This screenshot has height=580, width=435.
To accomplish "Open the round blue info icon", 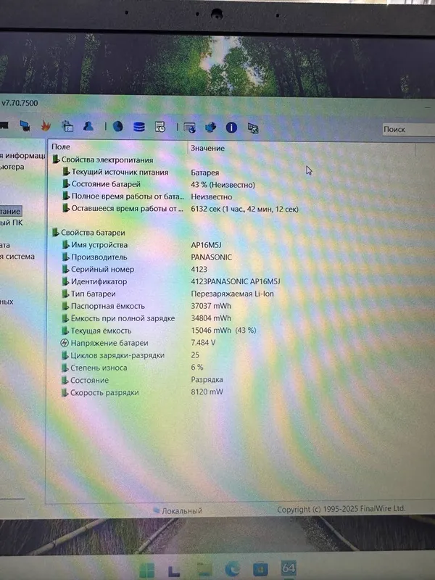I will pos(231,128).
